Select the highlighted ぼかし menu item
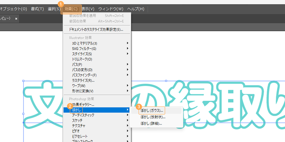285x142 pixels. [97, 110]
